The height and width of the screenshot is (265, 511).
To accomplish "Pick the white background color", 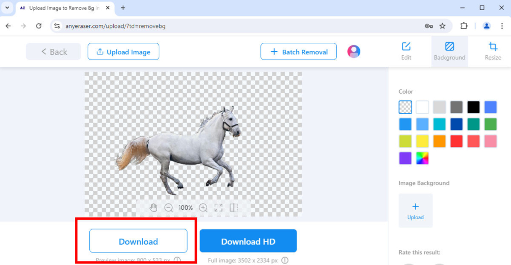I will [422, 107].
